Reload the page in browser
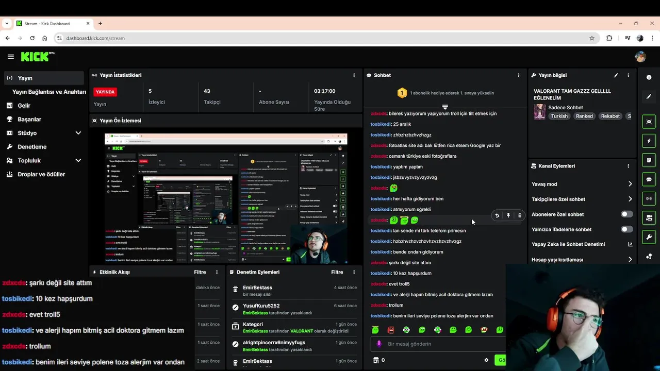This screenshot has width=660, height=371. 32,38
